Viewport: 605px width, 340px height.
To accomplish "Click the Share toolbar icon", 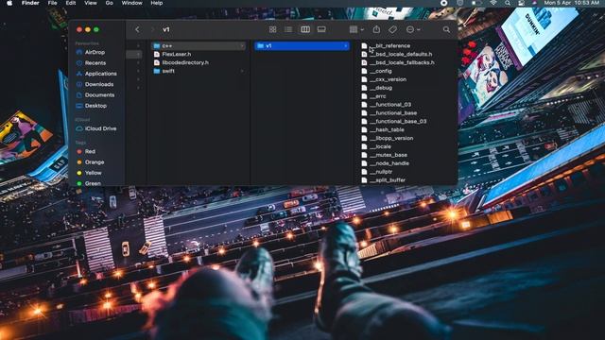I will click(x=376, y=29).
